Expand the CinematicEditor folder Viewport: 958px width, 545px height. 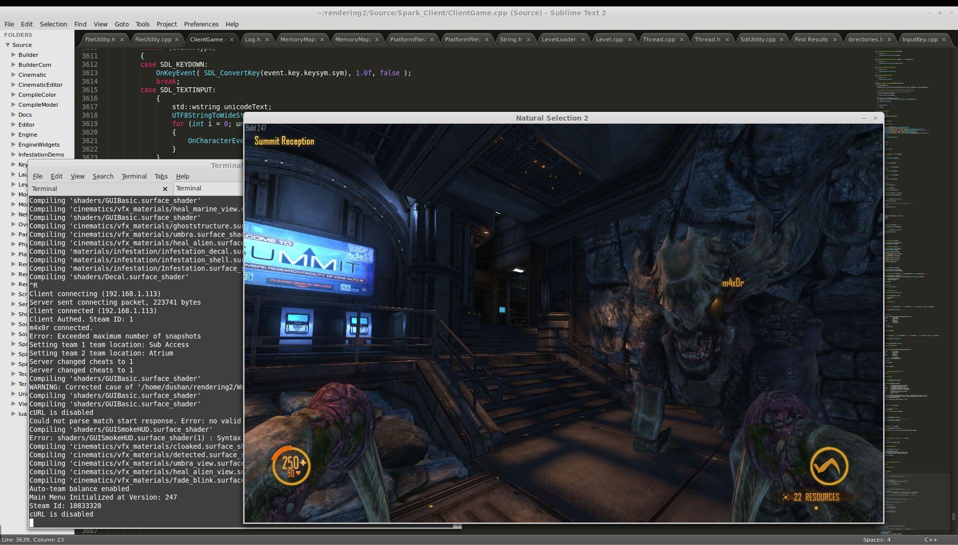coord(13,85)
